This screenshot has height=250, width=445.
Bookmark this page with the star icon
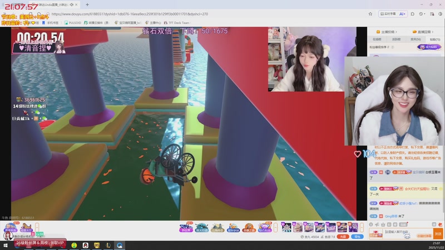(x=370, y=14)
